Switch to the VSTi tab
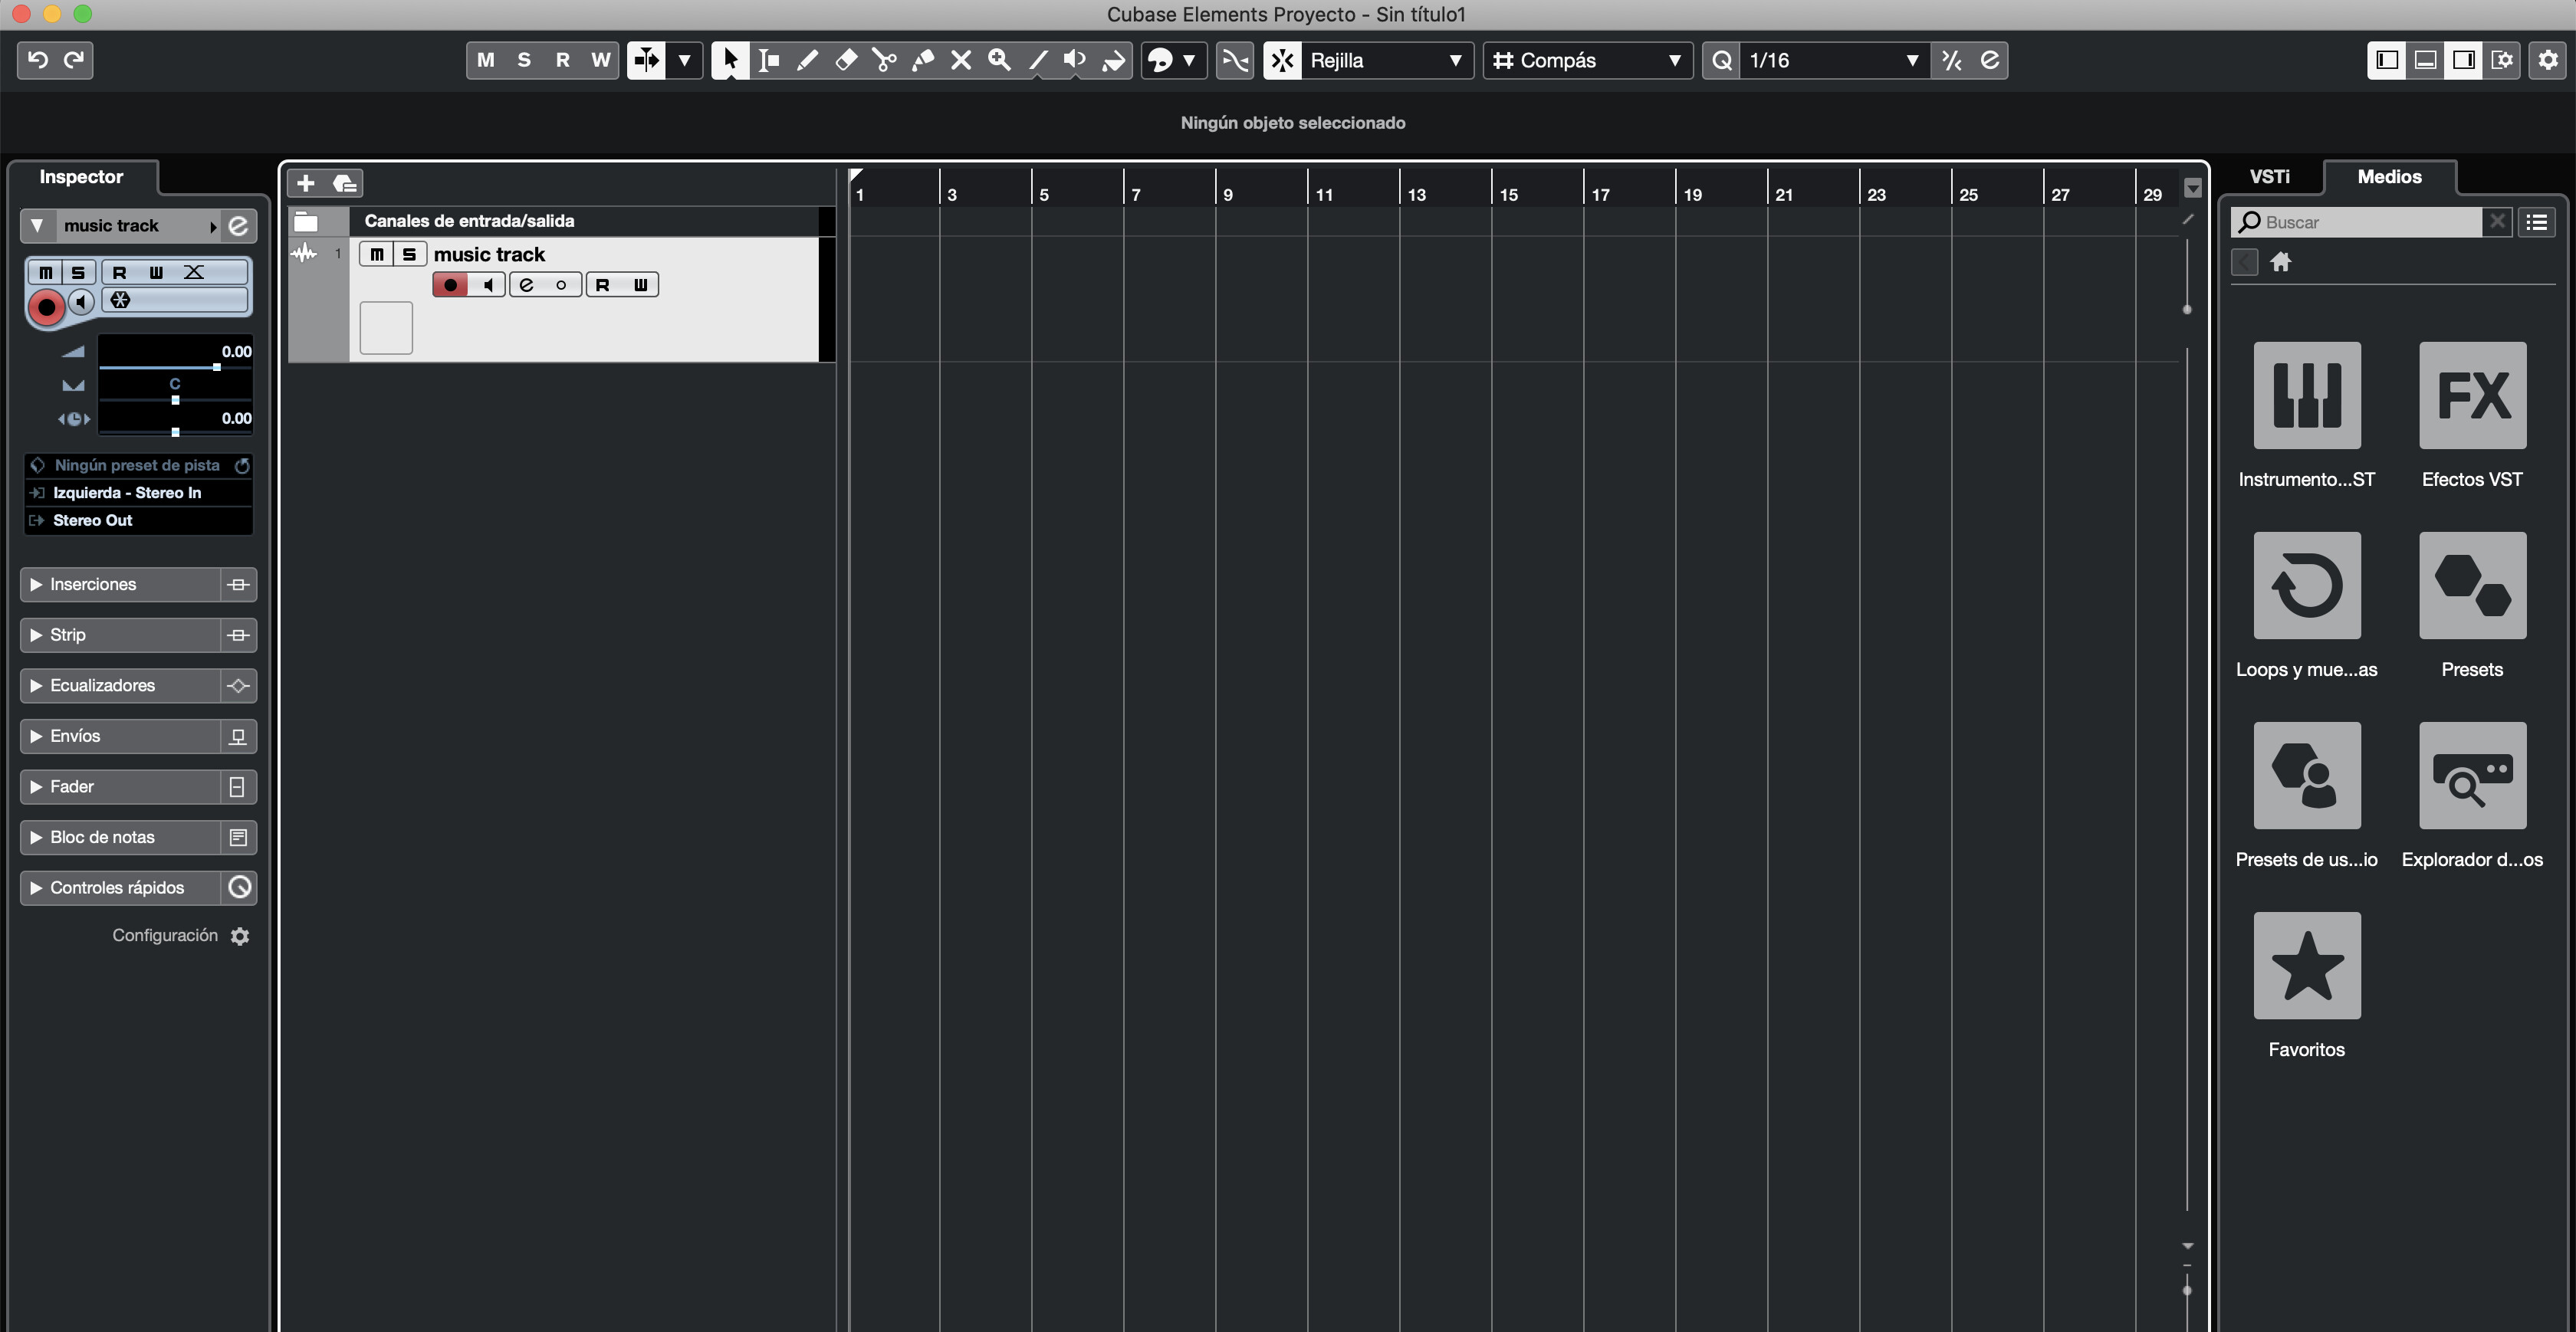The width and height of the screenshot is (2576, 1332). click(x=2269, y=177)
